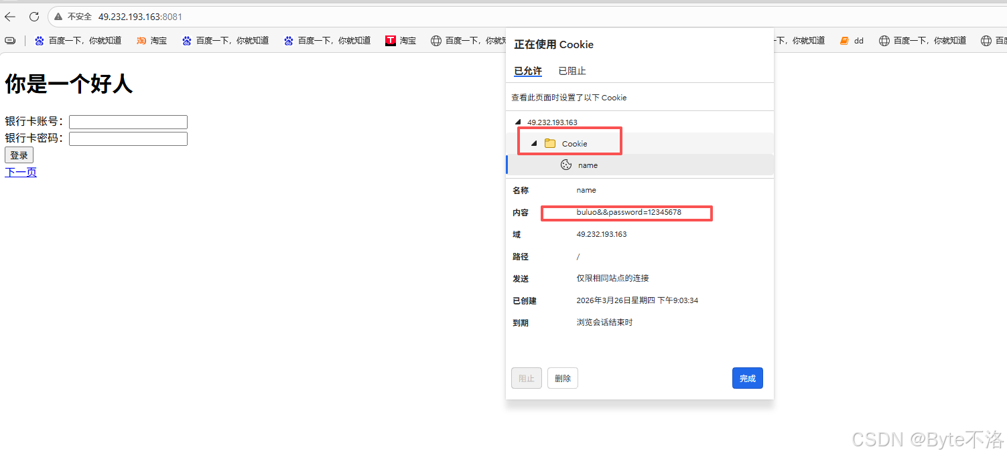Collapse the Cookie folder triangle
This screenshot has width=1007, height=457.
[x=534, y=144]
